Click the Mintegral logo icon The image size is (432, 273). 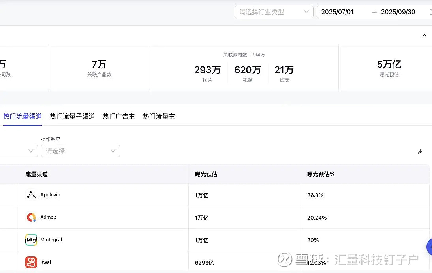tap(31, 240)
